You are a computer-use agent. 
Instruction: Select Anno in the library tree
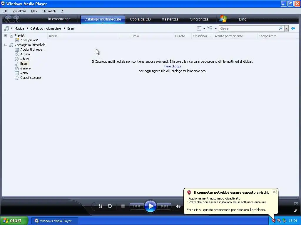click(x=24, y=73)
